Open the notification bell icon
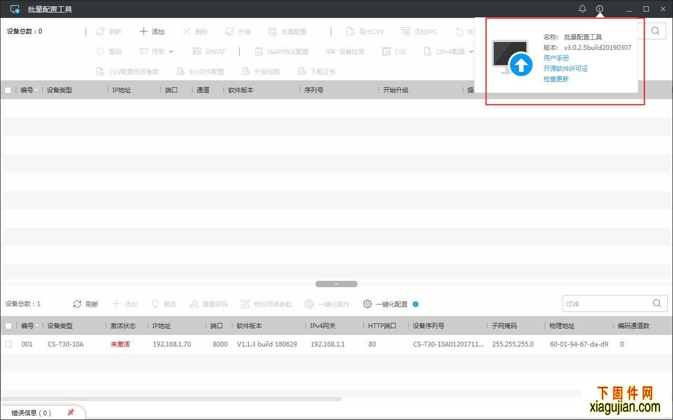Image resolution: width=673 pixels, height=420 pixels. [583, 9]
